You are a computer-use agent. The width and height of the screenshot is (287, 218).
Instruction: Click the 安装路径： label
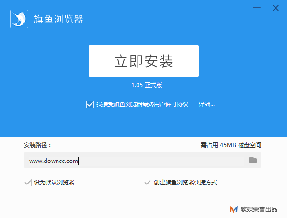(x=37, y=145)
